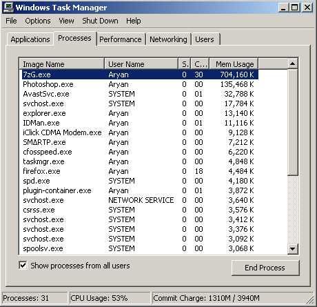Viewport: 317px width, 307px height.
Task: Open the Shut Down menu
Action: (x=100, y=21)
